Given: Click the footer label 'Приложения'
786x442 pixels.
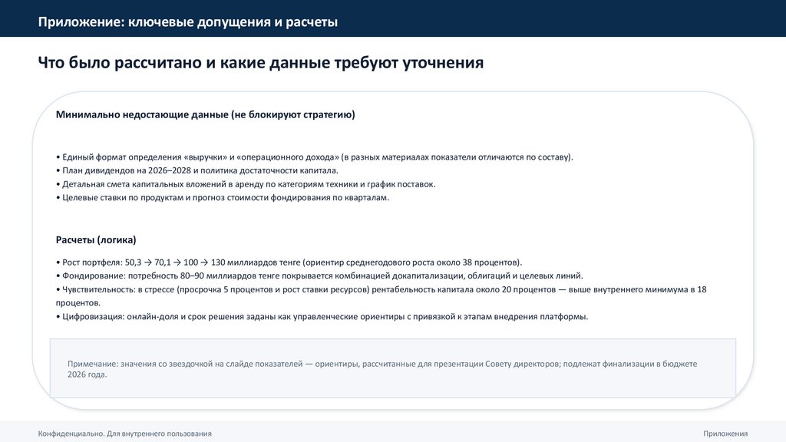Looking at the screenshot, I should (x=725, y=434).
